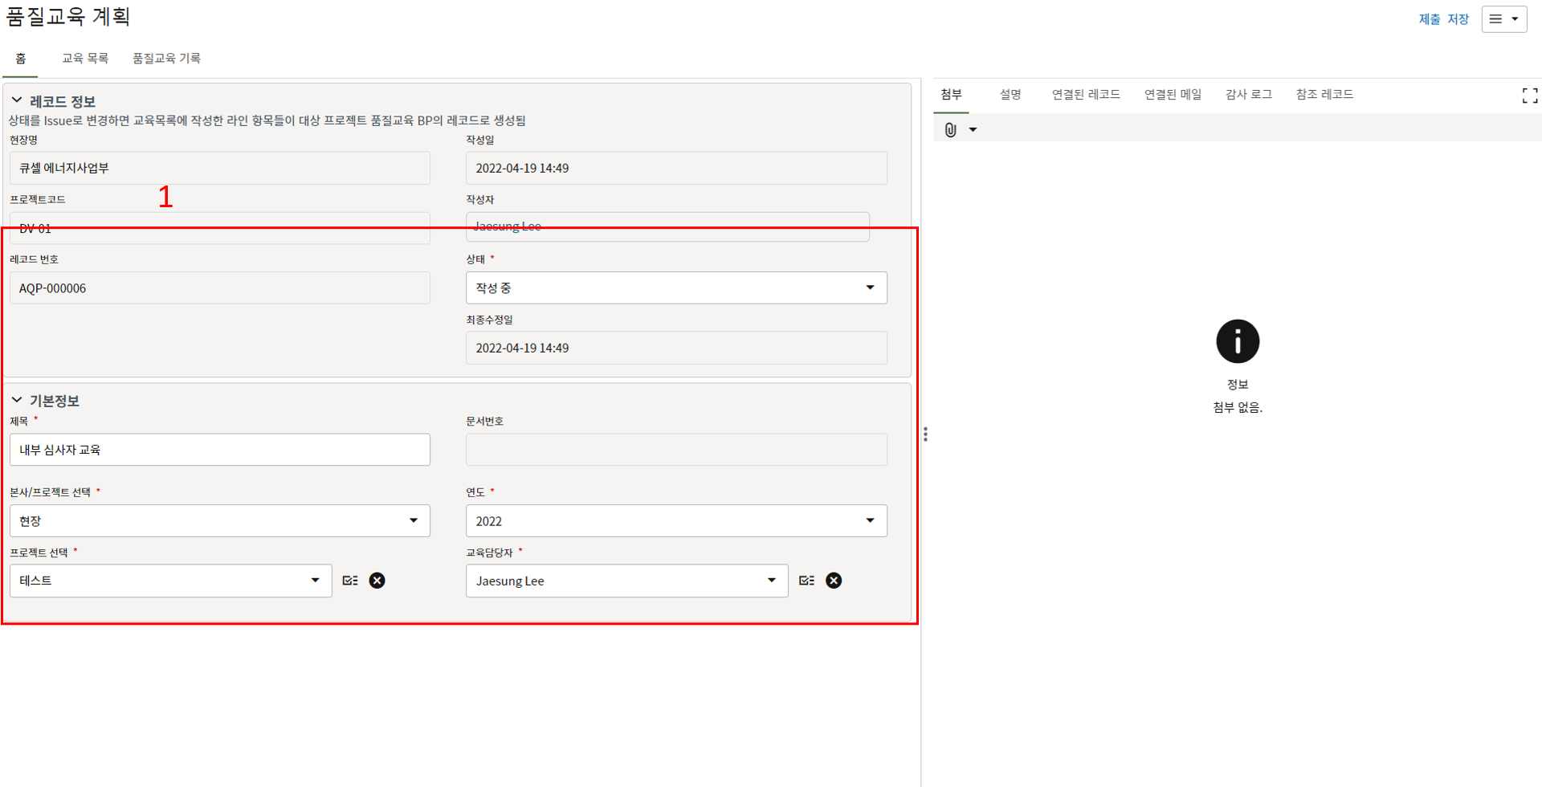The width and height of the screenshot is (1542, 787).
Task: Open the 감사 로그 tab
Action: [x=1248, y=95]
